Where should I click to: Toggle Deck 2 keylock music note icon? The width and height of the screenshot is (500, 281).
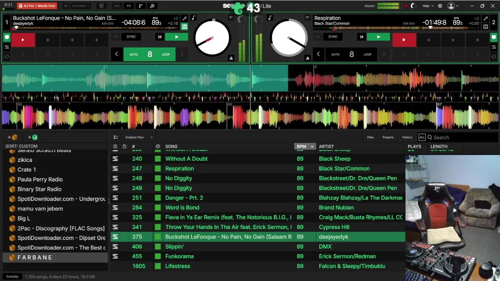[x=270, y=18]
